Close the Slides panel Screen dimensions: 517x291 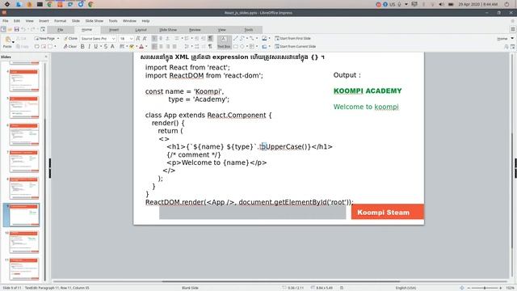click(x=46, y=57)
